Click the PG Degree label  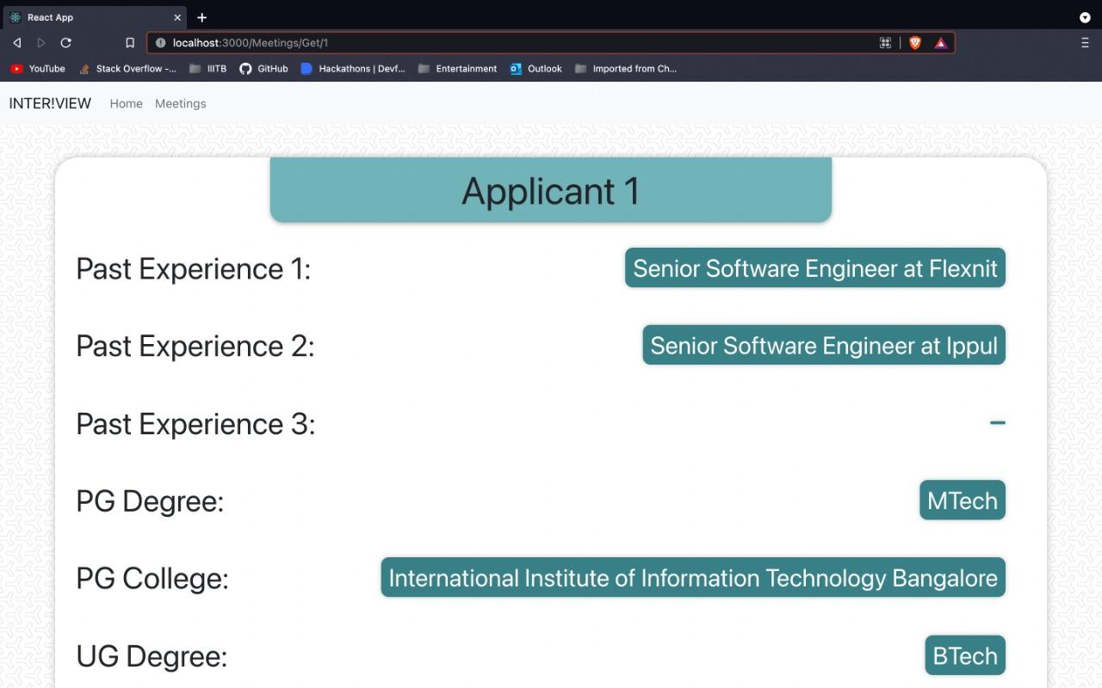click(x=150, y=501)
